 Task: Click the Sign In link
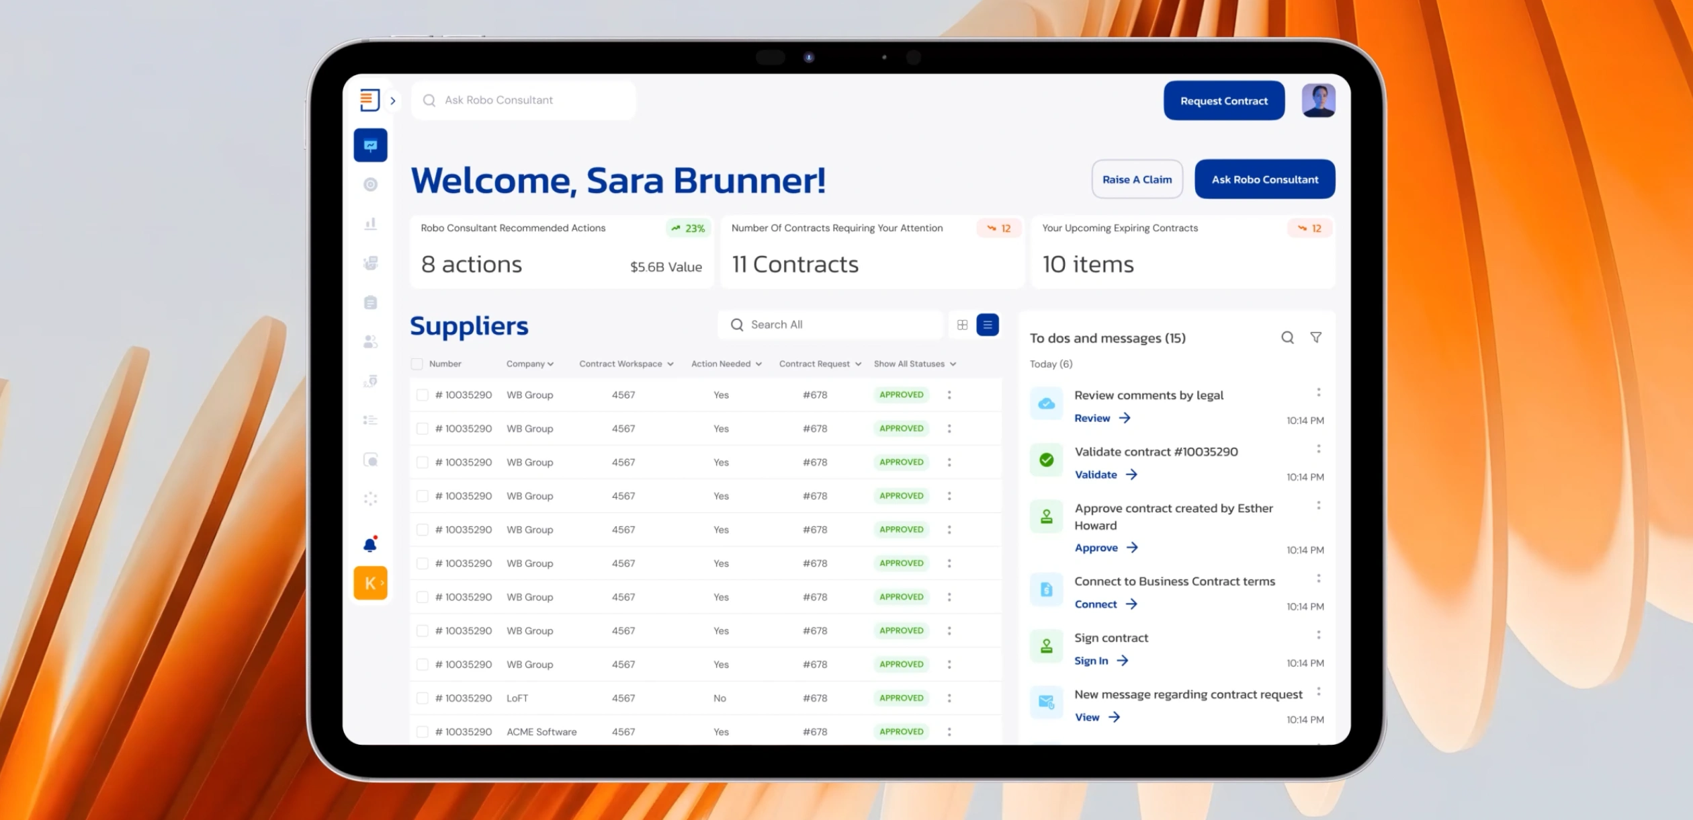(x=1101, y=661)
